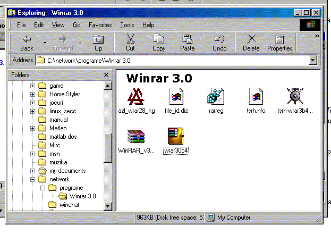Click the Cut toolbar icon
This screenshot has height=234, width=331.
click(130, 43)
